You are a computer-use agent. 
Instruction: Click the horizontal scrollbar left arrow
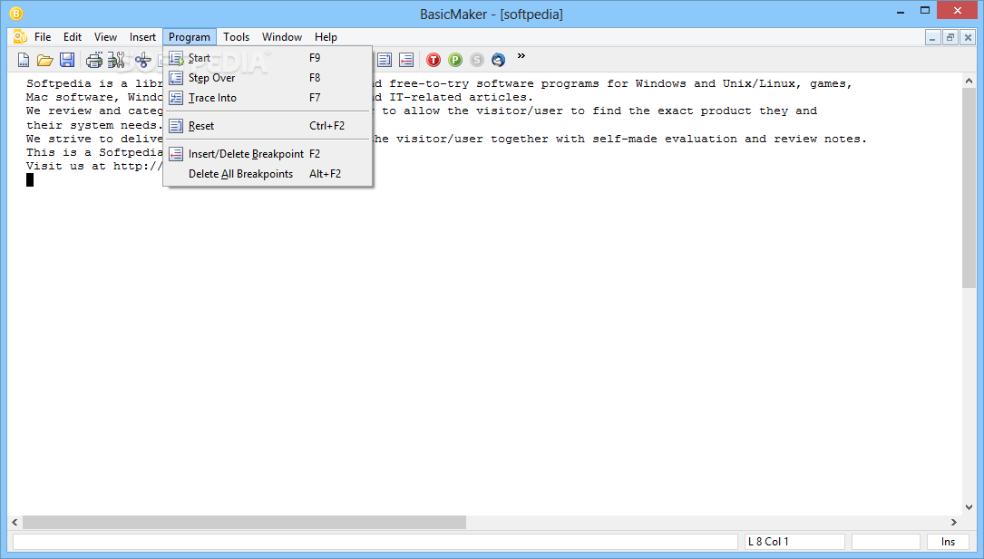[x=15, y=522]
